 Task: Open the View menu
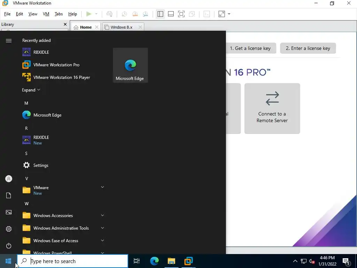33,14
